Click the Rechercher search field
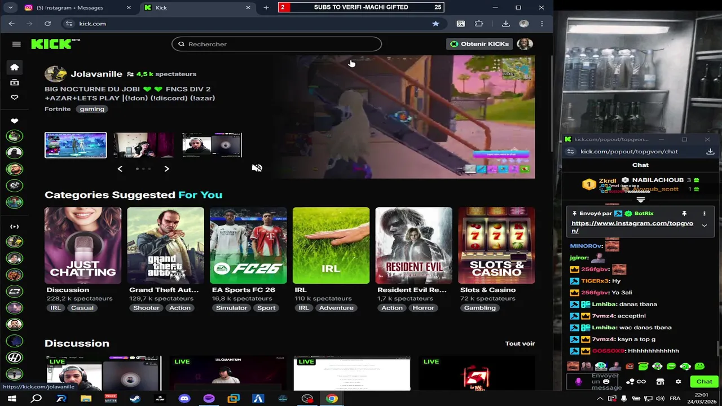 [276, 44]
